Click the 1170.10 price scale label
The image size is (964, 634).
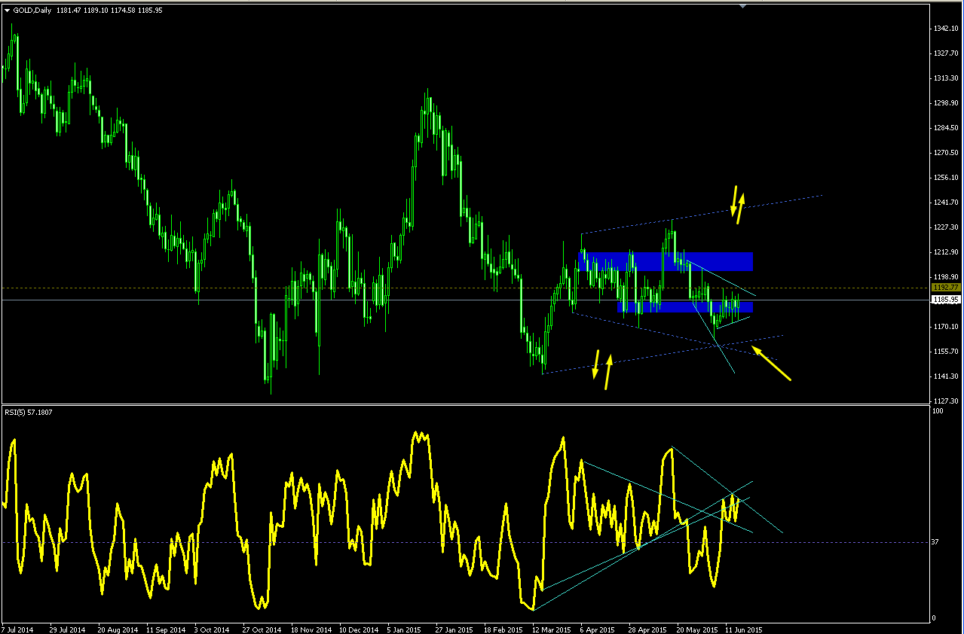[945, 326]
